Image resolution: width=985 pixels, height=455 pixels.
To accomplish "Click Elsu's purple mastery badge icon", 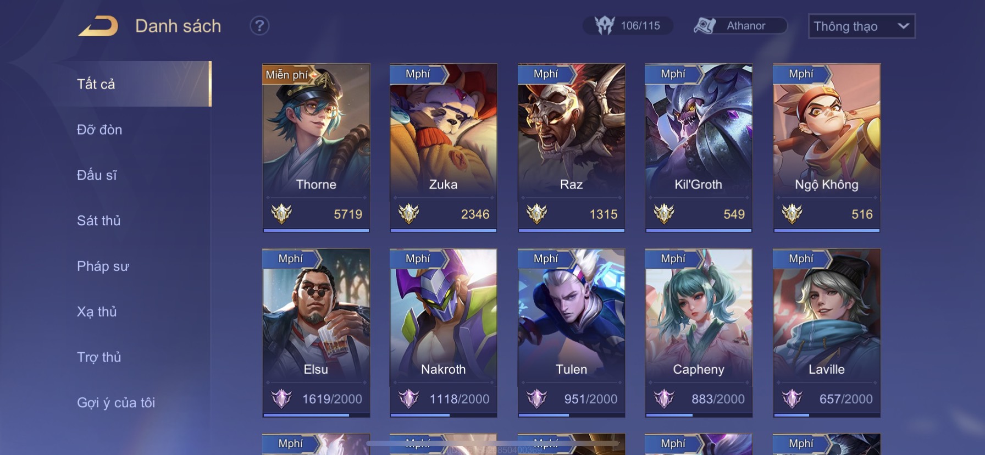I will [x=281, y=398].
